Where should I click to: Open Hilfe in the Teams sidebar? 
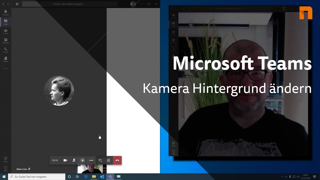[5, 168]
